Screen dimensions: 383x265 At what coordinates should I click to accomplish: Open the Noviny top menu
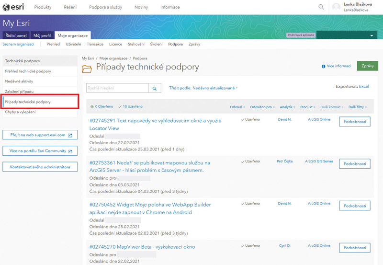tap(141, 7)
